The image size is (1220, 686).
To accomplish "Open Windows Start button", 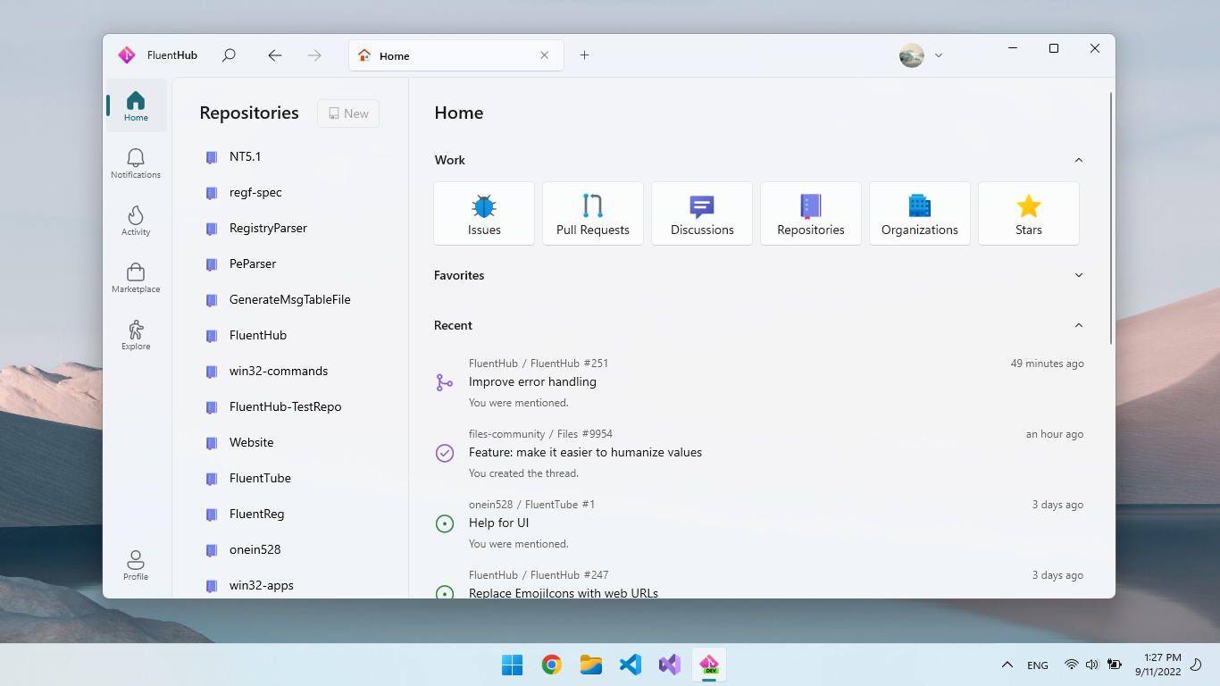I will (512, 665).
